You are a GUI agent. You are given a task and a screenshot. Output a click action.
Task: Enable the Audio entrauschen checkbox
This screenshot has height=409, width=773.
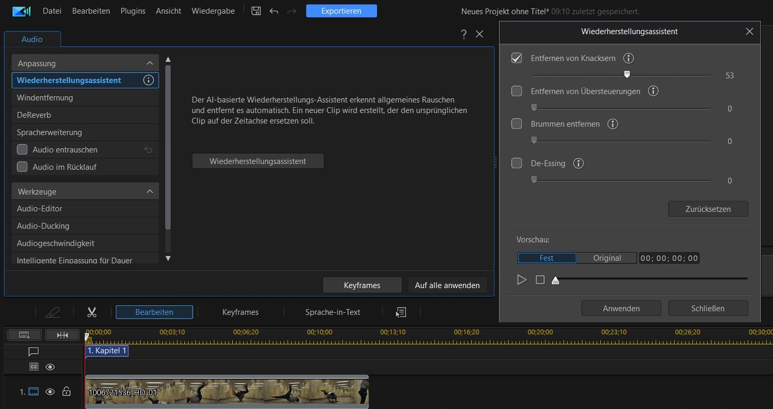coord(22,150)
